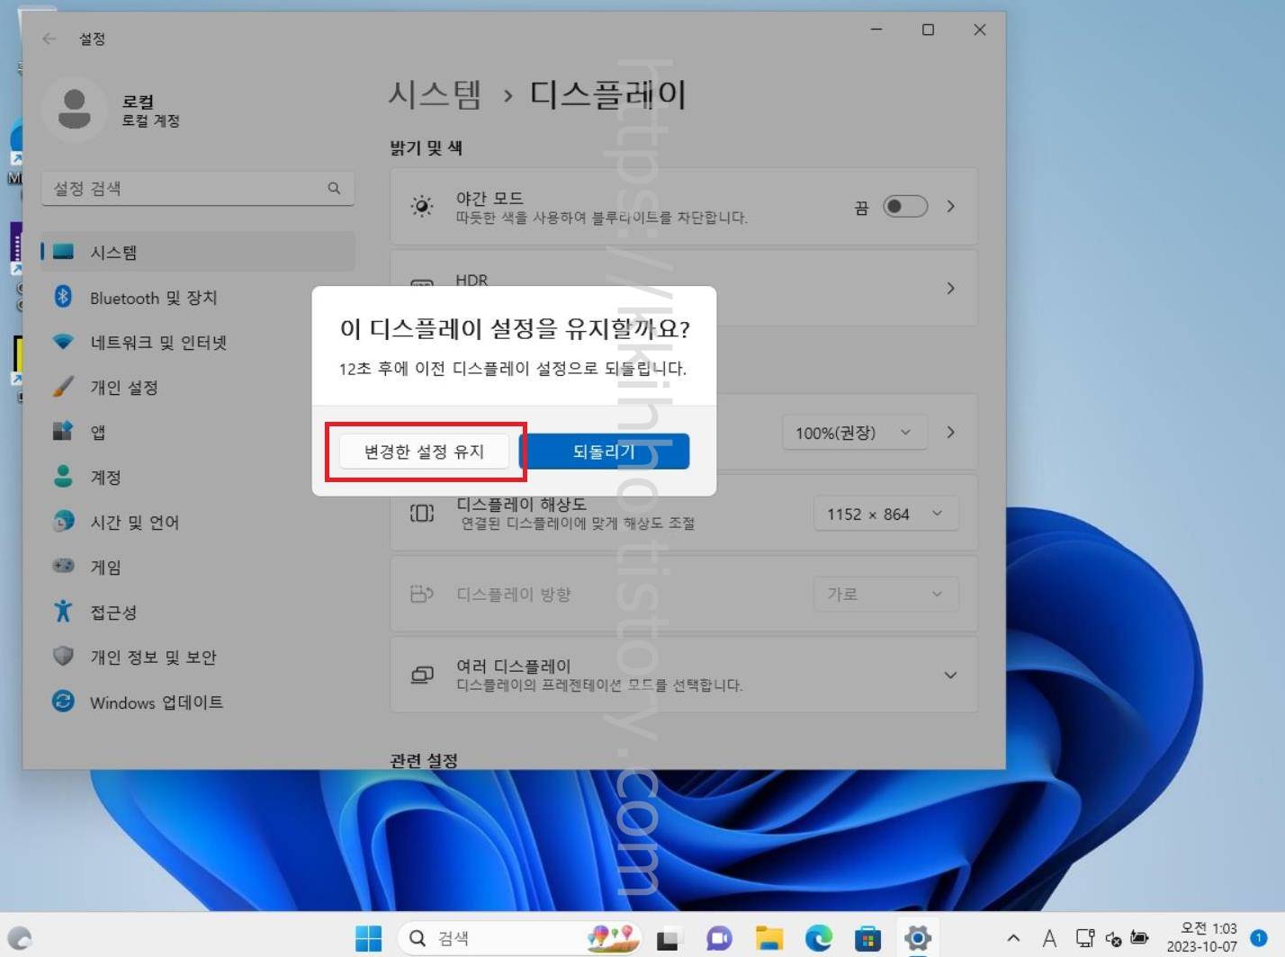Open custom scaling chevron next to 100%

pos(951,433)
